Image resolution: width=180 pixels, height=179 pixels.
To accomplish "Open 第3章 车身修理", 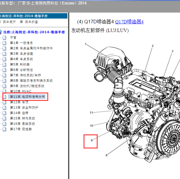I will [x=21, y=54].
